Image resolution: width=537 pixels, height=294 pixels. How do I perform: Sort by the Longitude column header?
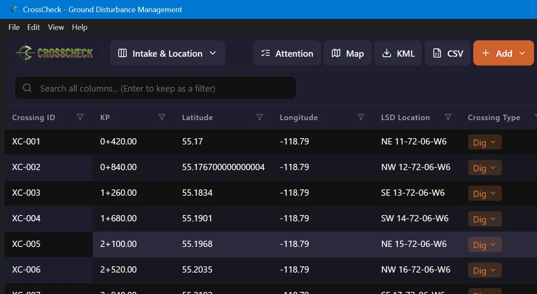[x=299, y=118]
